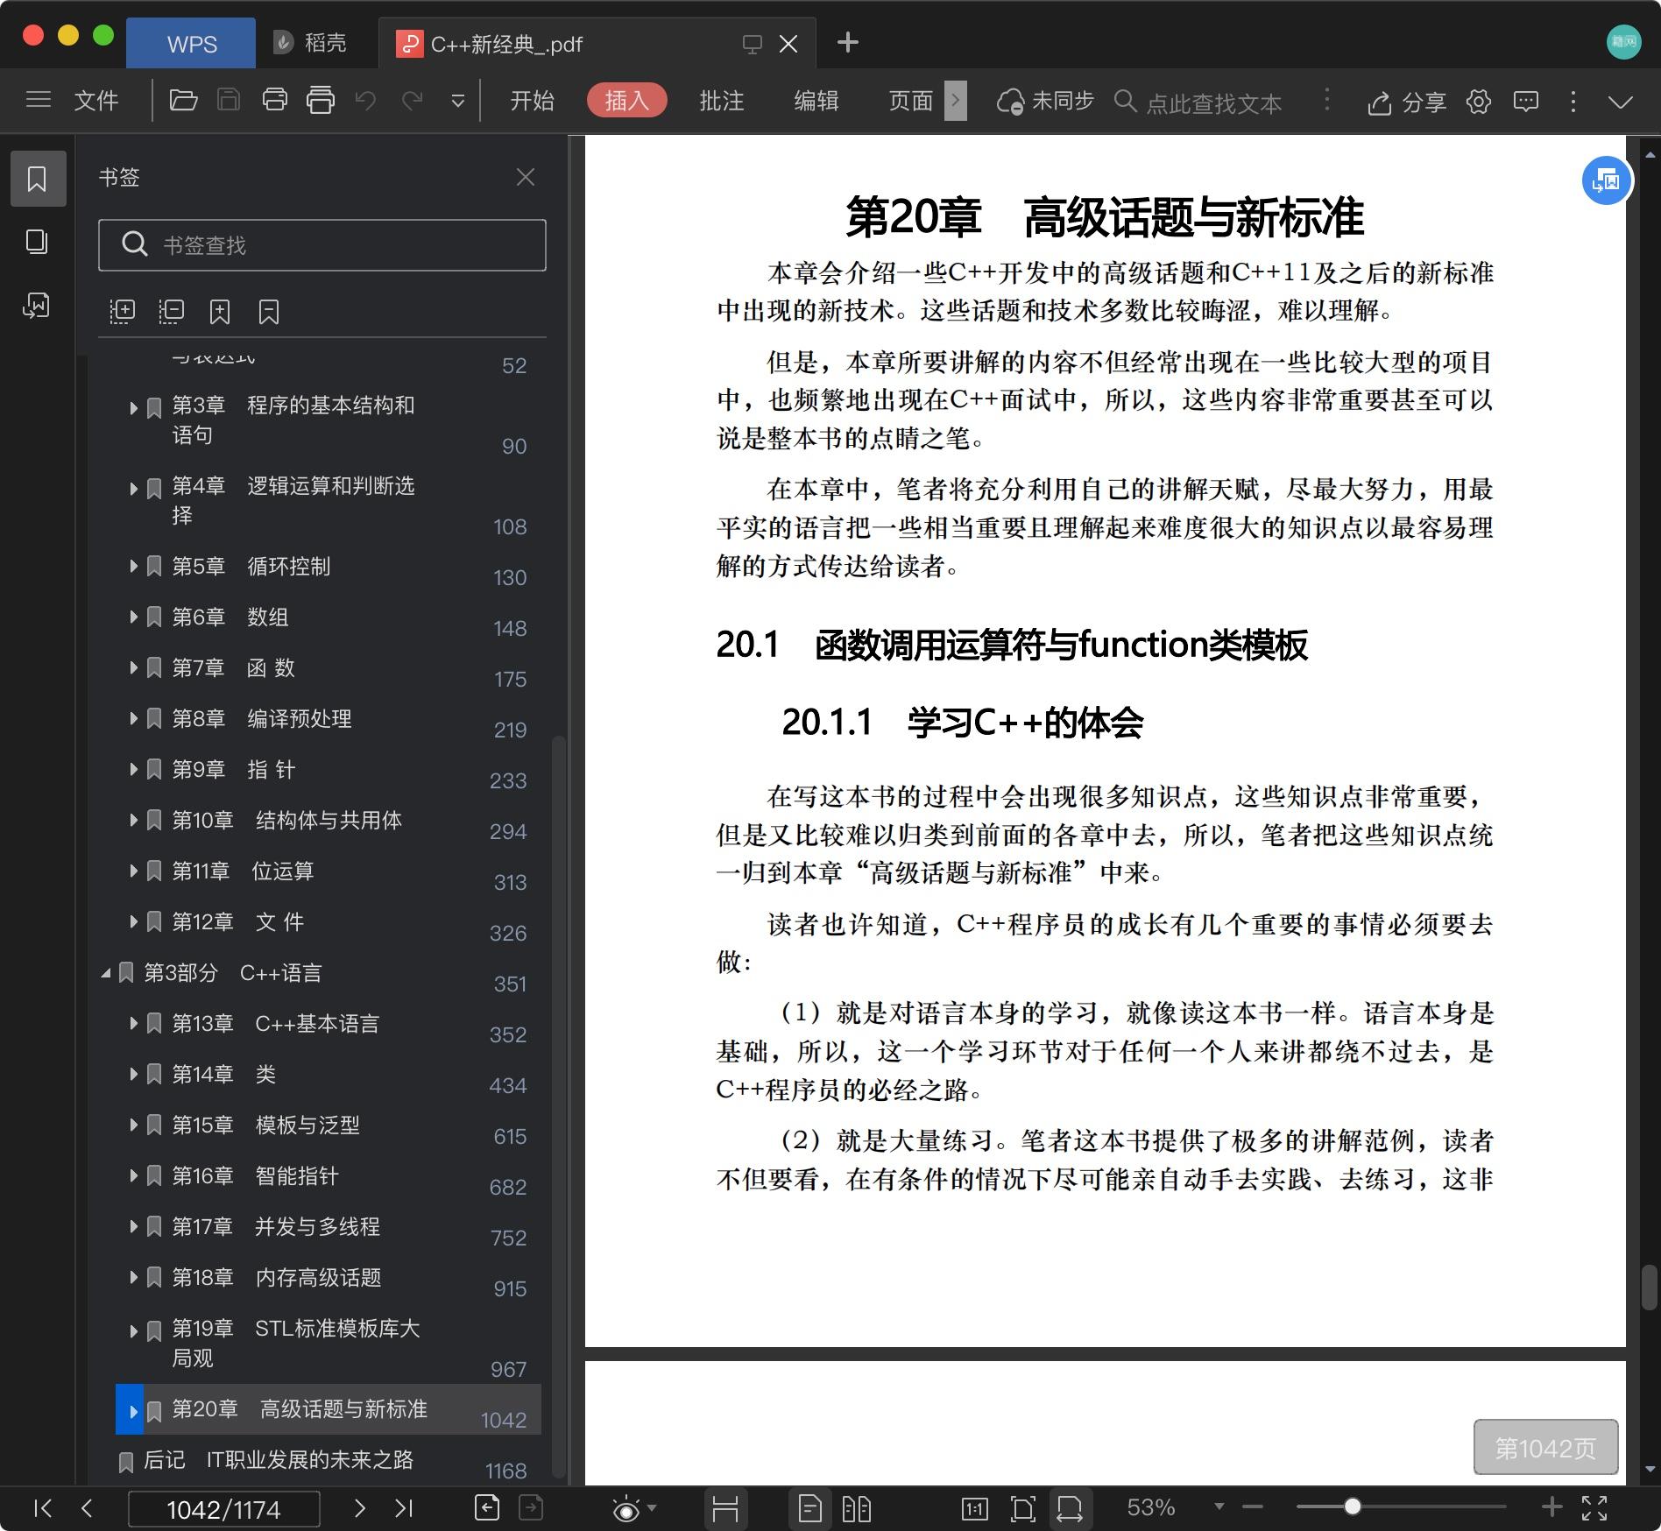
Task: Open the settings gear icon
Action: (x=1479, y=102)
